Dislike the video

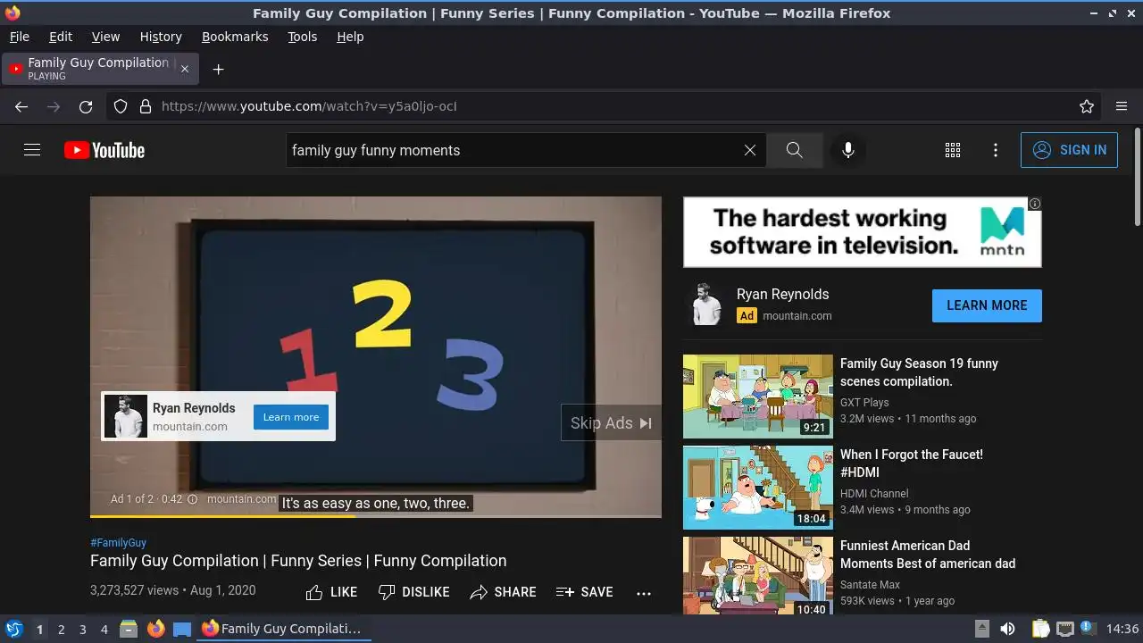coord(413,592)
